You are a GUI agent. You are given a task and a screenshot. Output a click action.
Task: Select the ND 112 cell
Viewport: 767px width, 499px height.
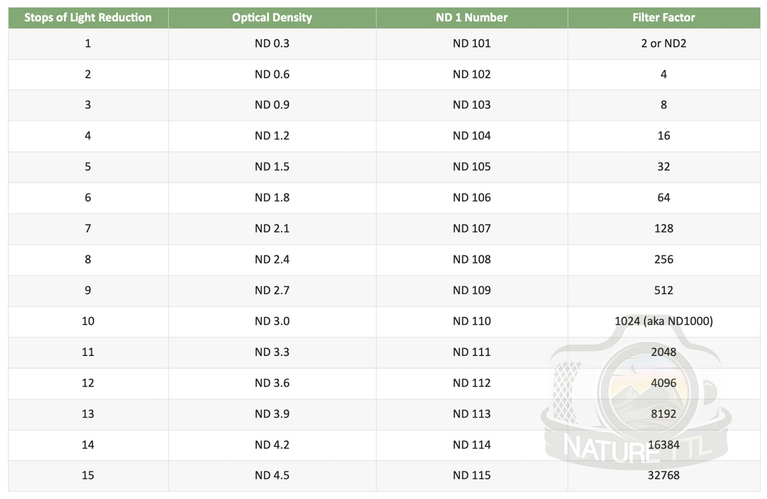click(472, 383)
